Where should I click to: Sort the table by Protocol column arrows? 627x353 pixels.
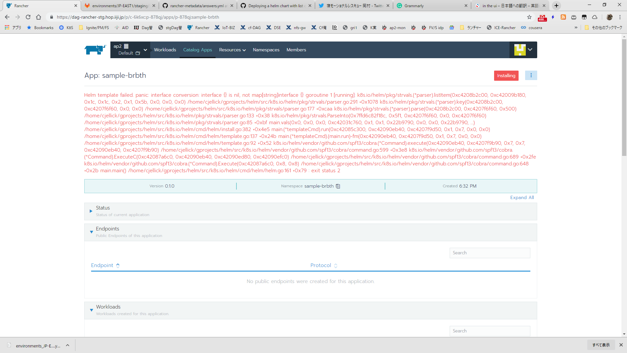[x=336, y=265]
